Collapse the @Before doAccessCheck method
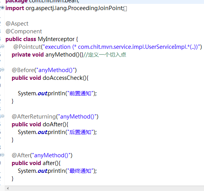This screenshot has width=204, height=191. coord(3,70)
